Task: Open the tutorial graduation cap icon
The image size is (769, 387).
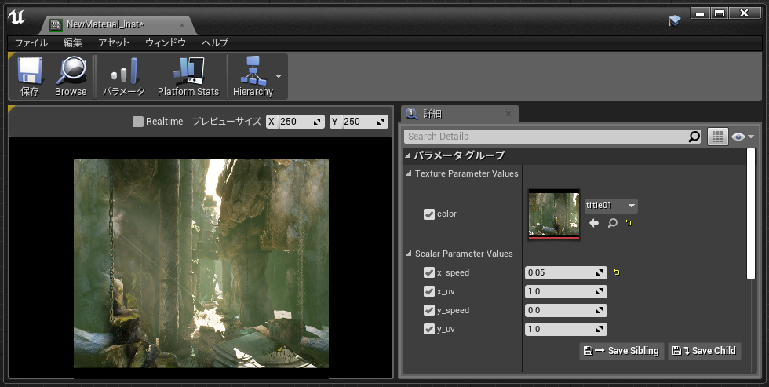Action: pos(675,20)
